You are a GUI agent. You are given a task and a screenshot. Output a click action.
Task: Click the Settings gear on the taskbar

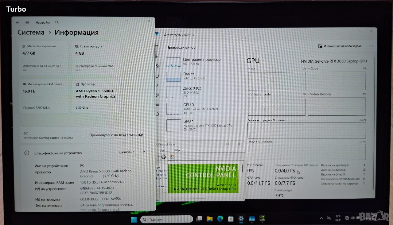(241, 219)
